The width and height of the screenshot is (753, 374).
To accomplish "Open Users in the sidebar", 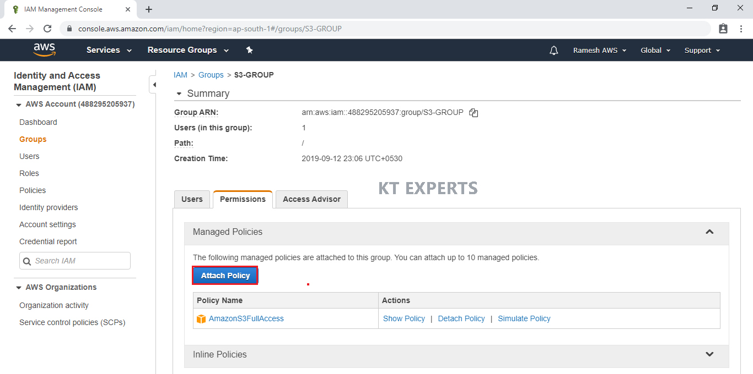I will (x=29, y=156).
